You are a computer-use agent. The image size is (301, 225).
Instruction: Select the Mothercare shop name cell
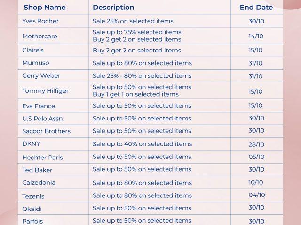click(40, 36)
